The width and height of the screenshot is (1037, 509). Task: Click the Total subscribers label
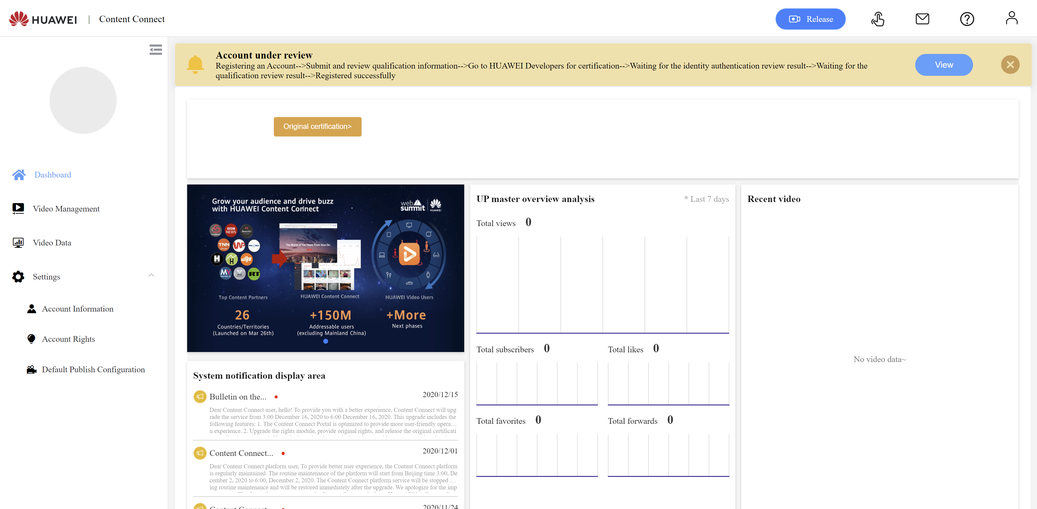pyautogui.click(x=505, y=349)
